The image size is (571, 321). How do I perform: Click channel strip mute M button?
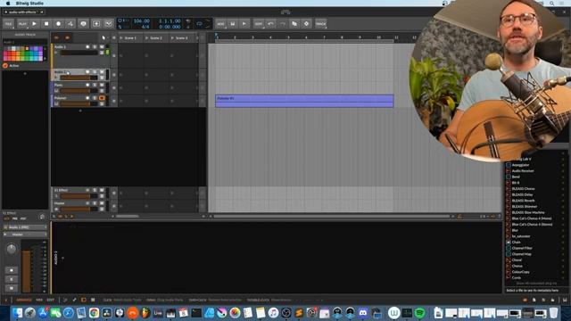click(12, 288)
